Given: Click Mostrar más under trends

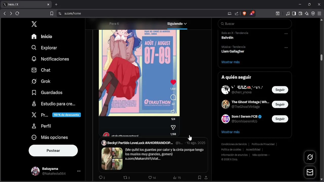Looking at the screenshot, I should tap(230, 62).
